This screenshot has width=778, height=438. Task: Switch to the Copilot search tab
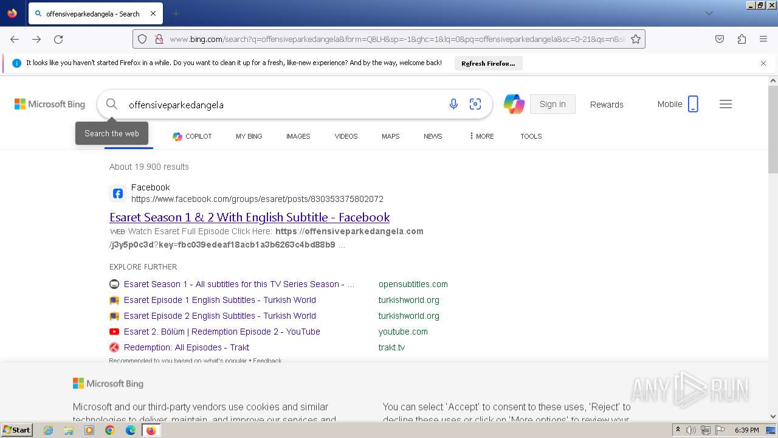192,136
